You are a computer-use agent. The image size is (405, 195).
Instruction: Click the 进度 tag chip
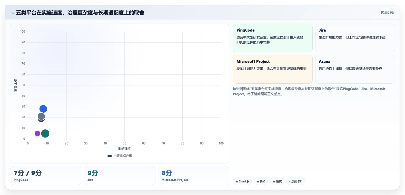click(x=277, y=181)
